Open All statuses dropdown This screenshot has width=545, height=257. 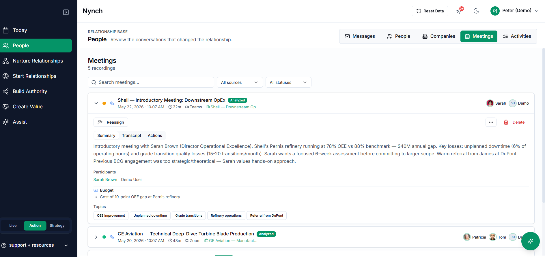tap(288, 82)
